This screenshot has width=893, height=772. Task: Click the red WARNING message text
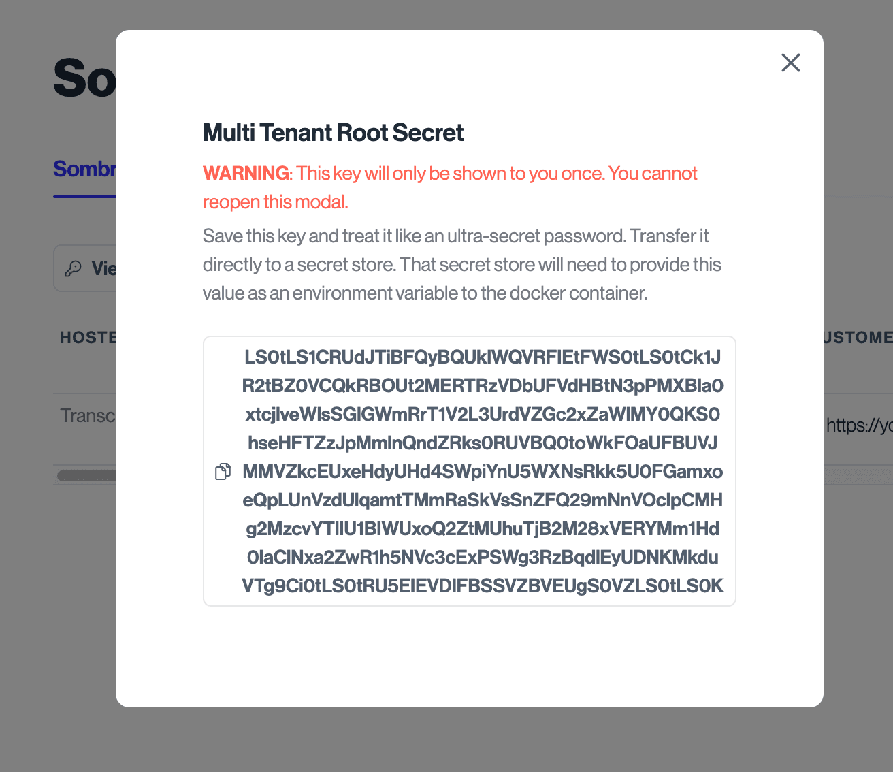tap(450, 187)
